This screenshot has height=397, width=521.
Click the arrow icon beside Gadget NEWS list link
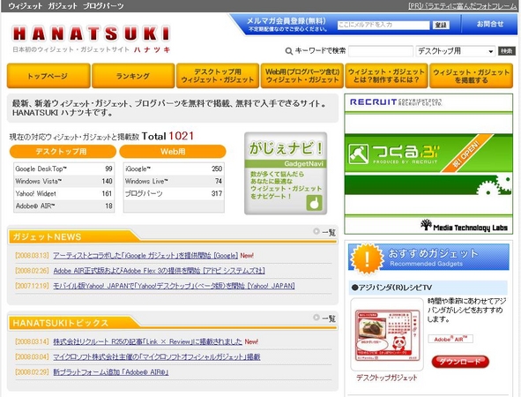(316, 231)
